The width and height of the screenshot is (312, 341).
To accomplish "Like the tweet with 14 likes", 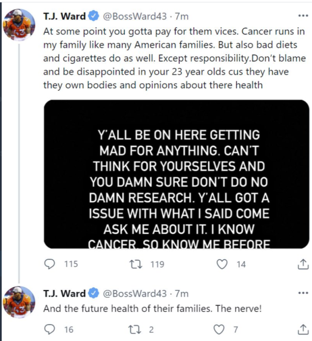I will point(222,264).
